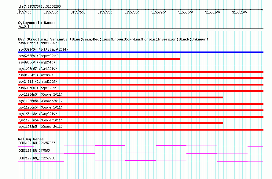Select the red bar under esv24313
Screen dimensions: 272x179
point(141,85)
